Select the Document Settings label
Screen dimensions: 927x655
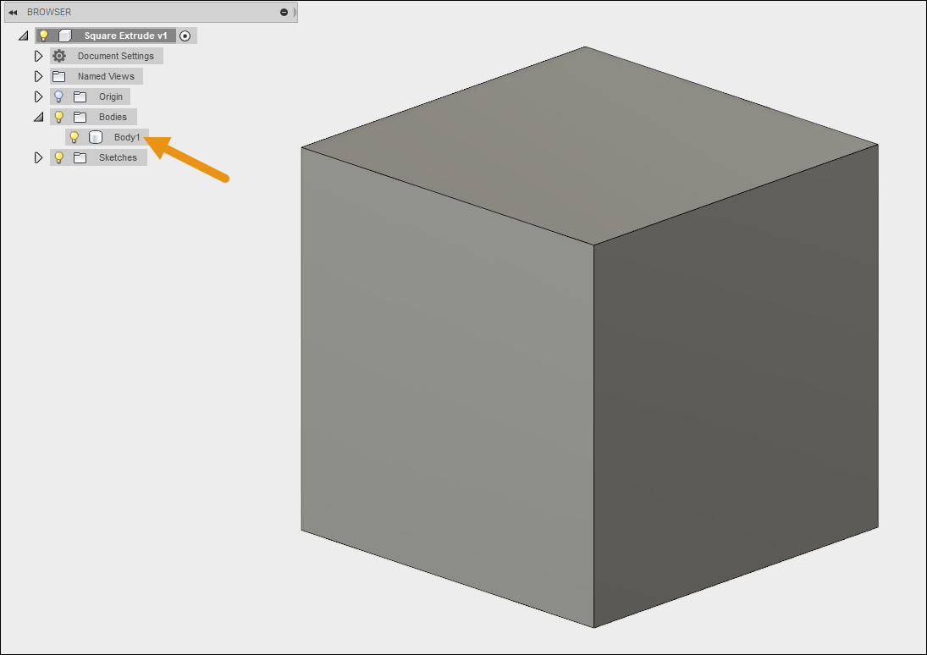[x=116, y=56]
